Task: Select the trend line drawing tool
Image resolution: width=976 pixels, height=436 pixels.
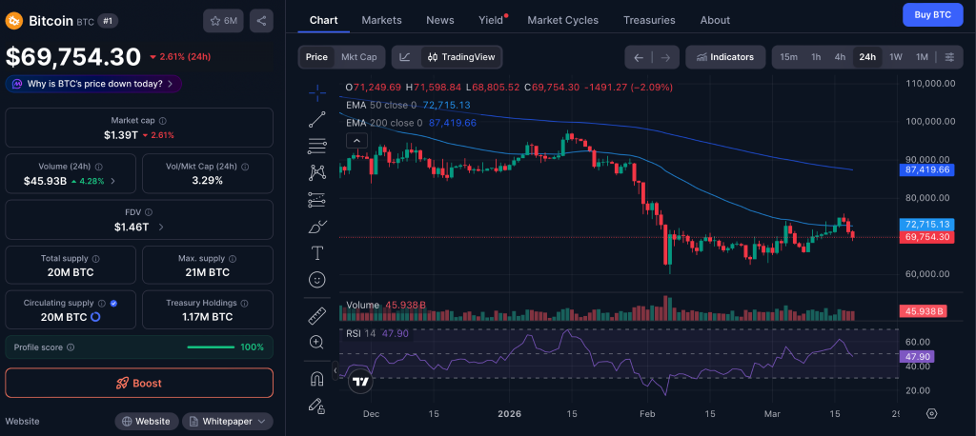Action: tap(317, 119)
